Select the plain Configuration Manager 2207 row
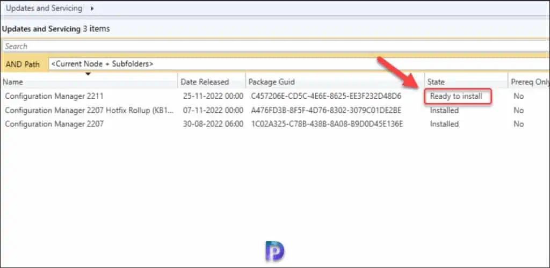The width and height of the screenshot is (550, 268). [x=275, y=124]
